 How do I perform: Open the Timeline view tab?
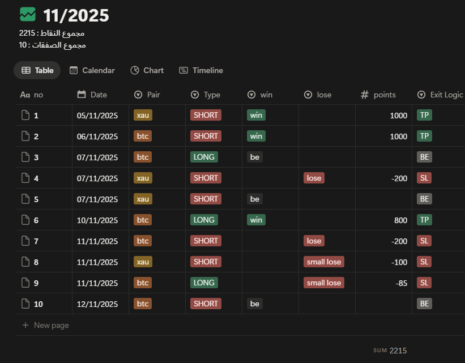[x=201, y=70]
